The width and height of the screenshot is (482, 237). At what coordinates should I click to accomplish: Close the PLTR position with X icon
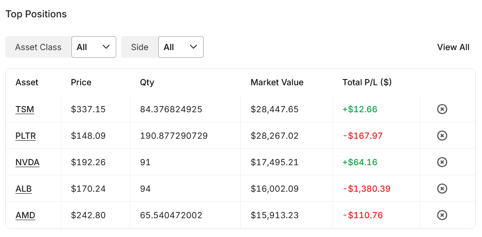tap(441, 136)
